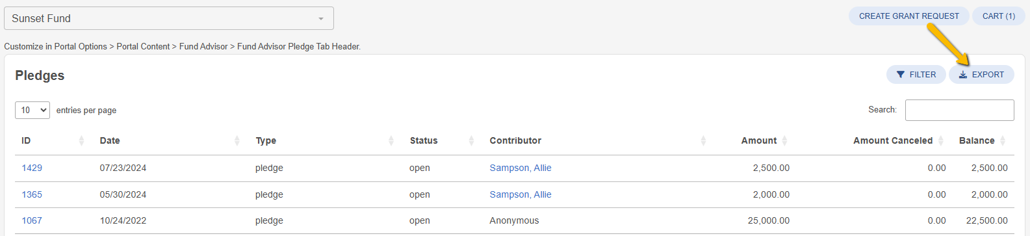
Task: Open Sampson, Allie on the 05/30/2024 pledge
Action: 521,194
